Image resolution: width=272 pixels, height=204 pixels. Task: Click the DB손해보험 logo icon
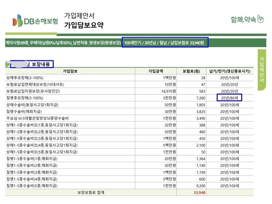tap(18, 22)
